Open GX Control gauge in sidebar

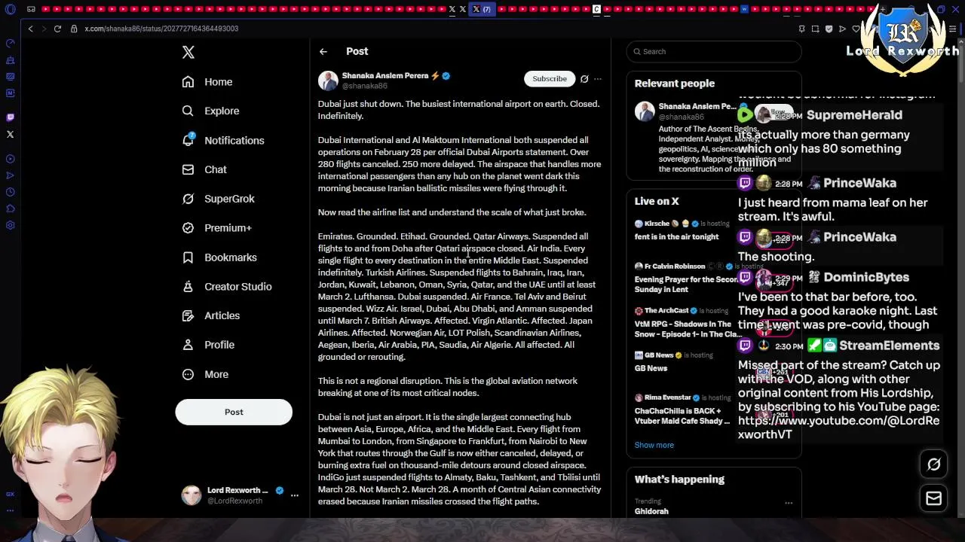[10, 43]
